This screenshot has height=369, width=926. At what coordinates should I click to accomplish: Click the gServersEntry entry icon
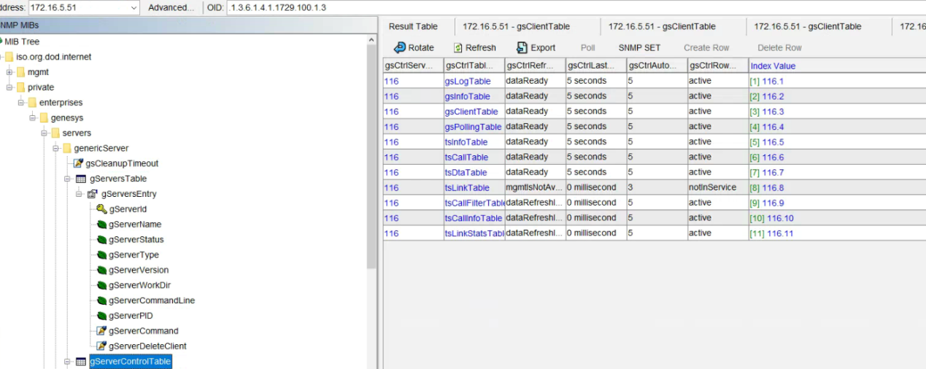pos(93,194)
